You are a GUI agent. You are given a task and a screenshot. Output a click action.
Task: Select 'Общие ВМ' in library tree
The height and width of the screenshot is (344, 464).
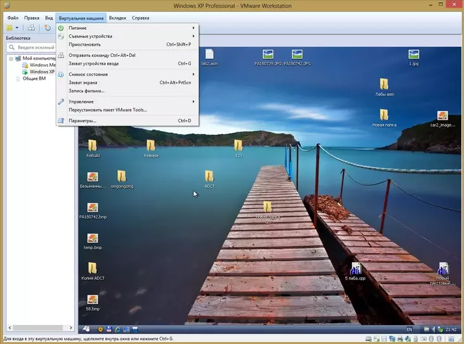(34, 79)
